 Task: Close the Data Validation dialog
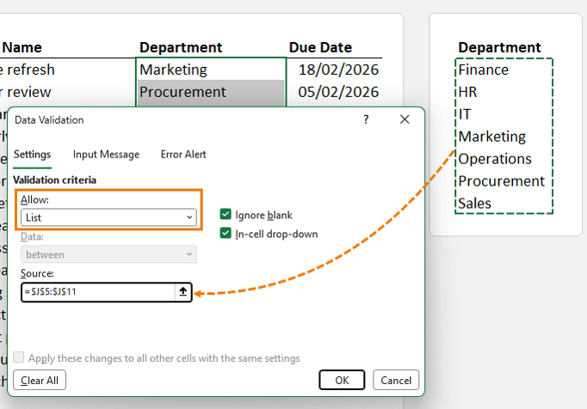(405, 119)
